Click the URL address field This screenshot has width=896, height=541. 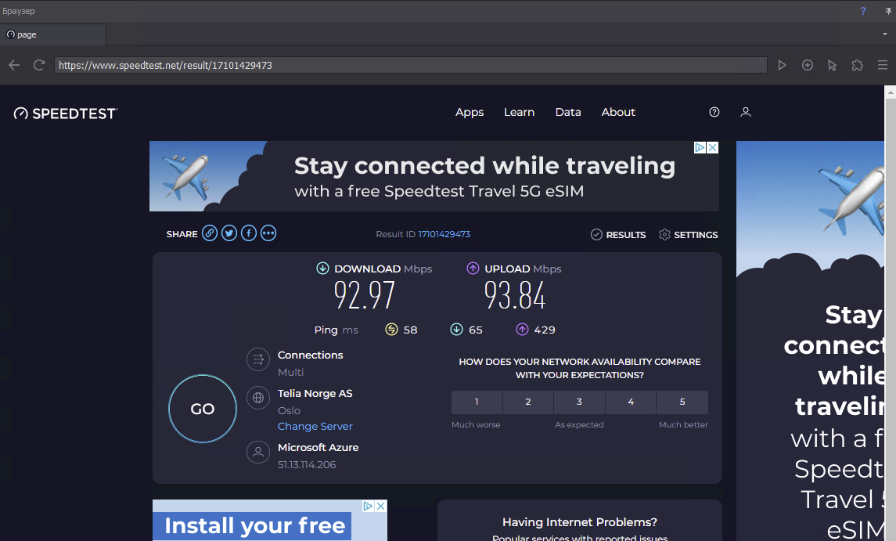(410, 65)
